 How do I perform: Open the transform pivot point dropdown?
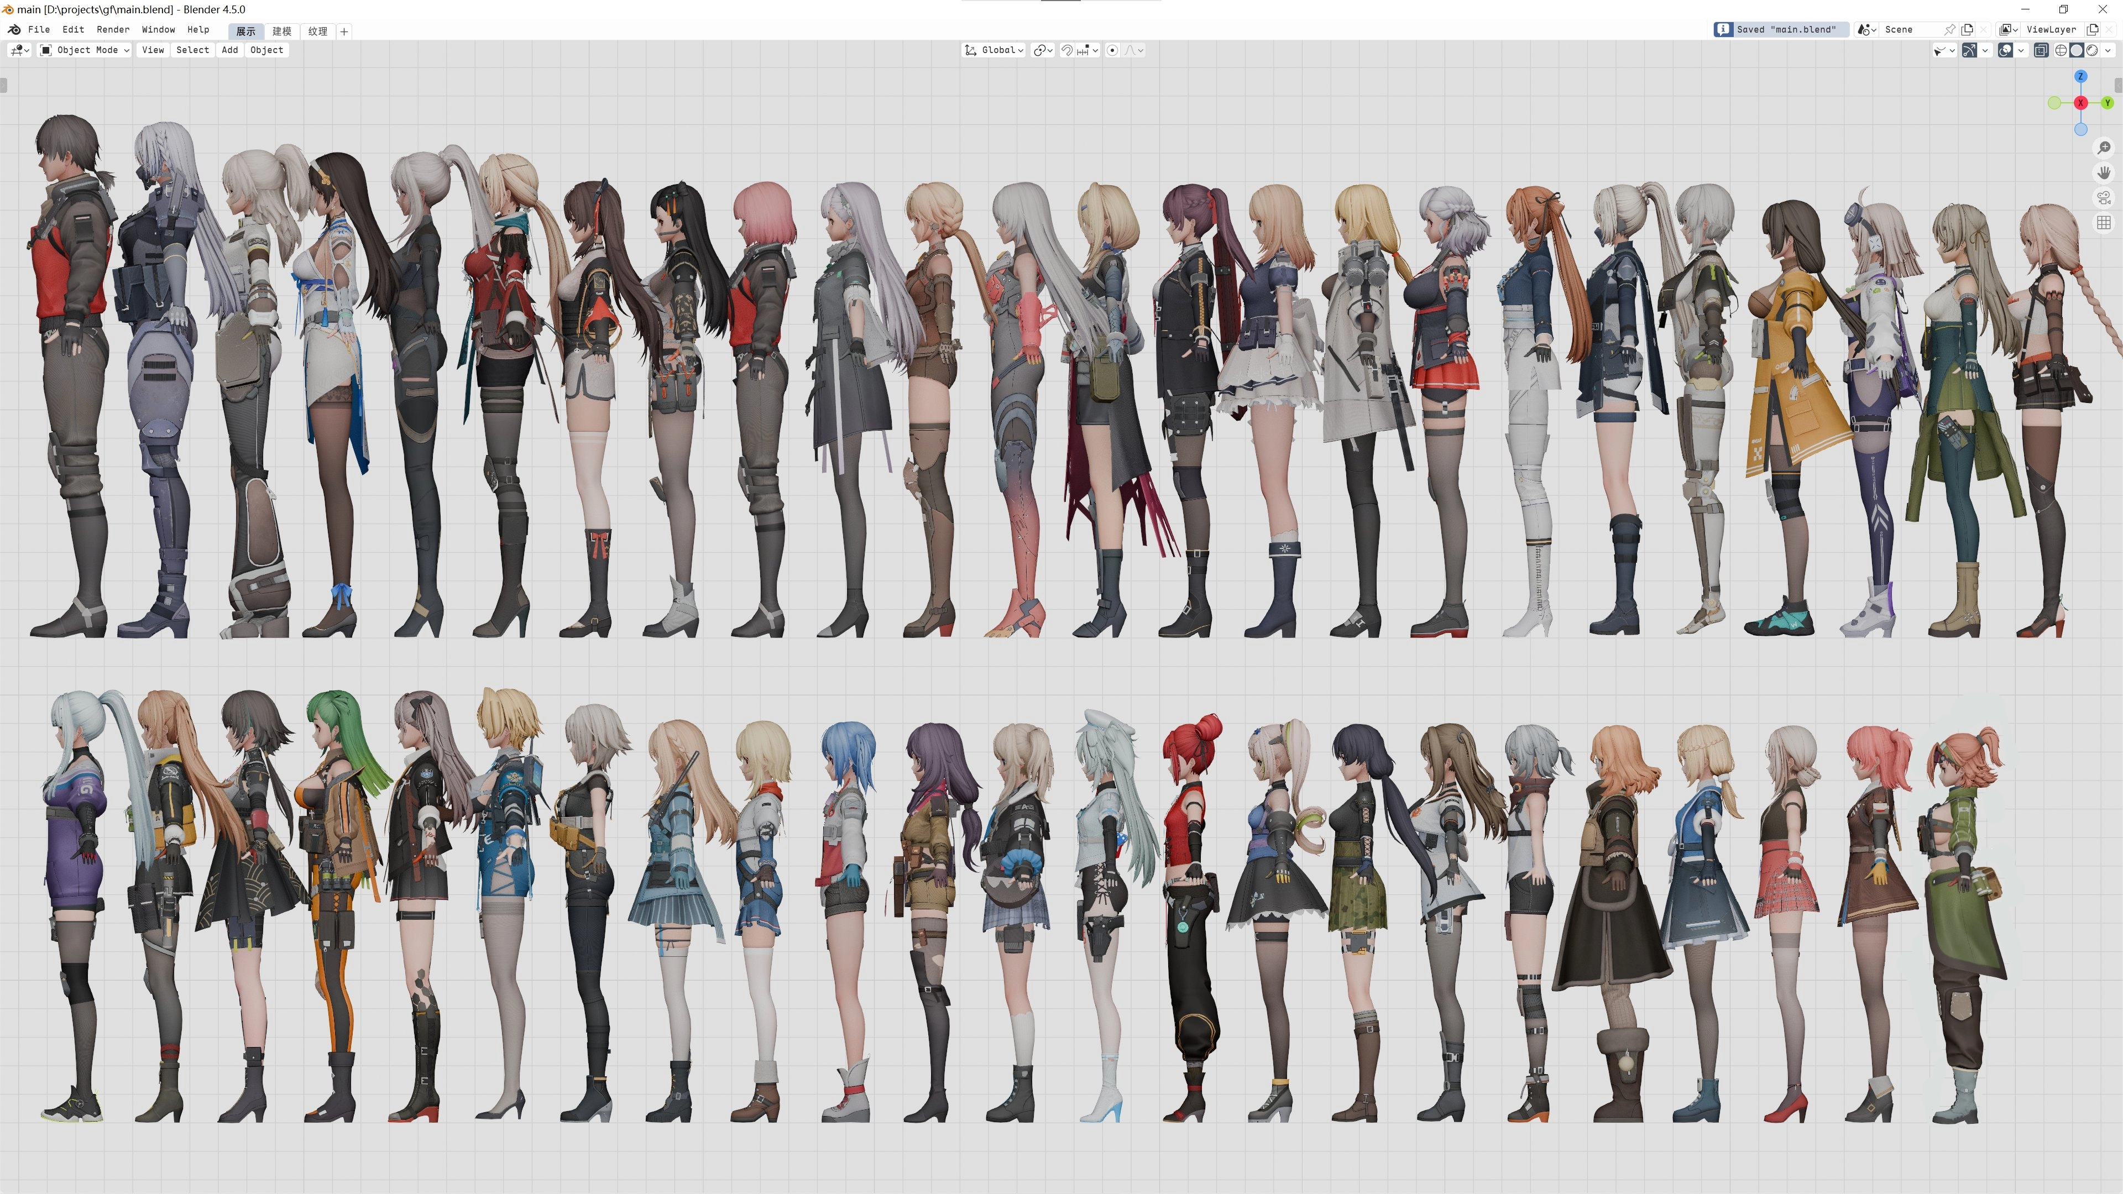(1043, 50)
